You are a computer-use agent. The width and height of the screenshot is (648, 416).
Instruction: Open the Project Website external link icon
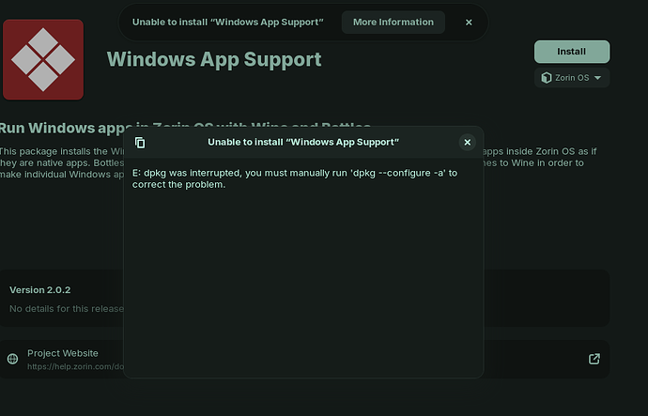pos(594,359)
